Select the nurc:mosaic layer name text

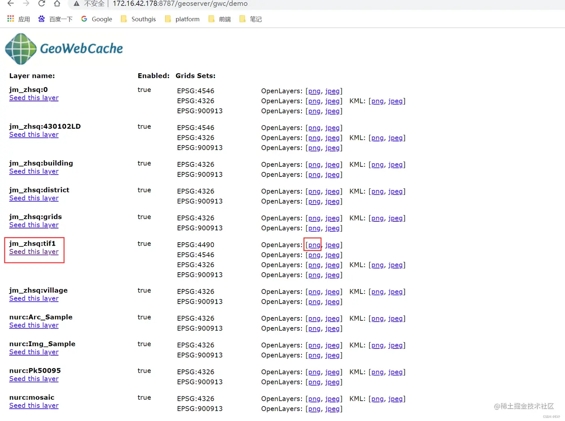point(32,397)
